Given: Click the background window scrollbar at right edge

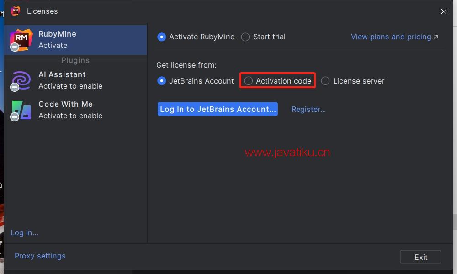Looking at the screenshot, I should click(x=455, y=222).
